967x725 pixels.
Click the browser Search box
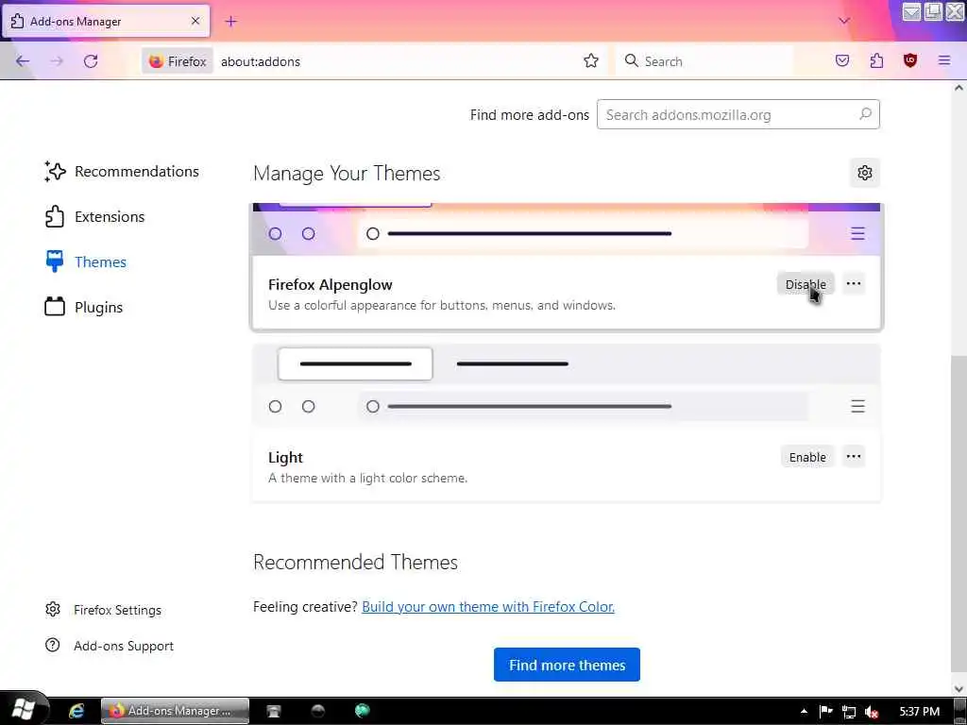point(704,61)
